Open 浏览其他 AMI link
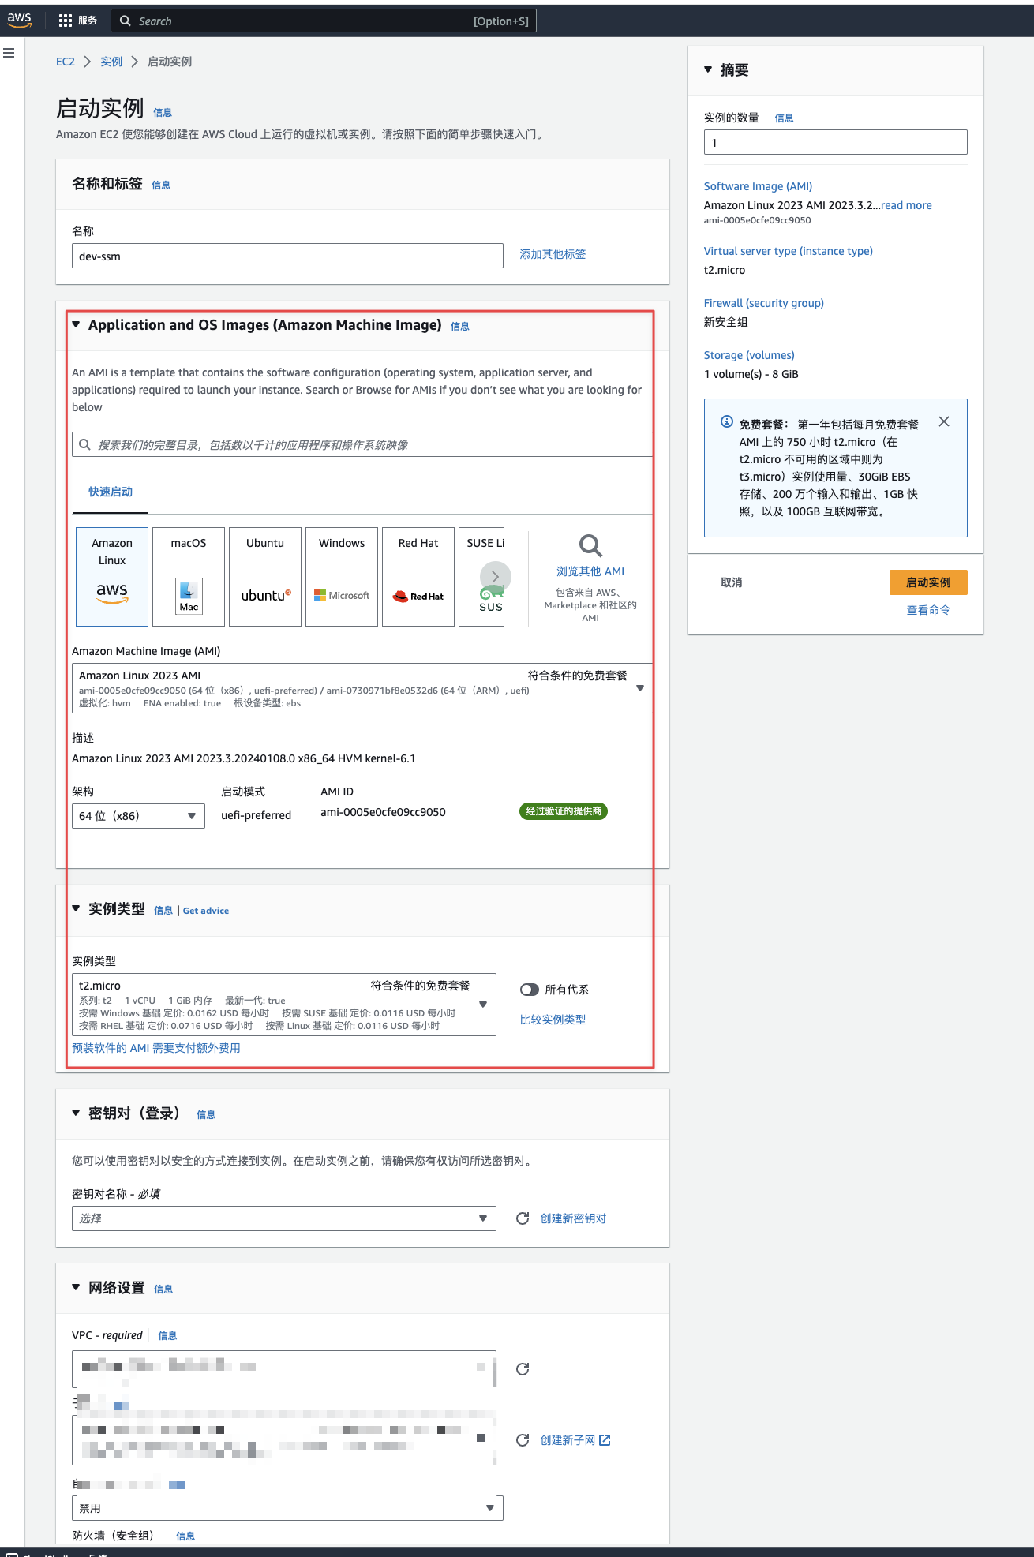Viewport: 1034px width, 1557px height. click(590, 571)
